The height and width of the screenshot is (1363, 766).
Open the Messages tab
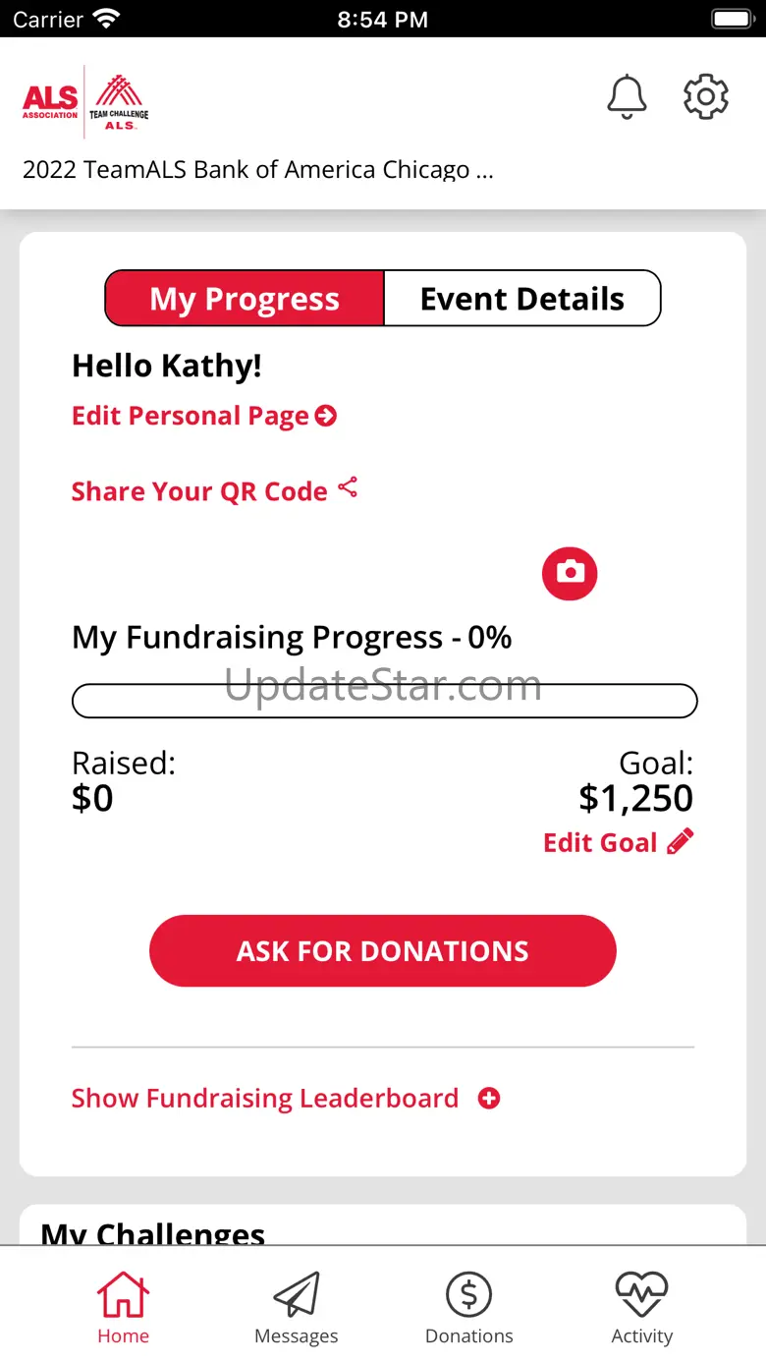point(296,1307)
